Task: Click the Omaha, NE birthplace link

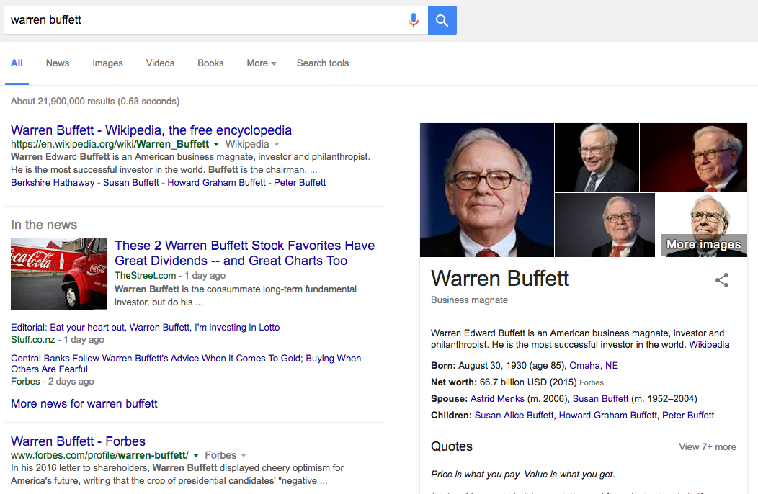Action: point(594,365)
